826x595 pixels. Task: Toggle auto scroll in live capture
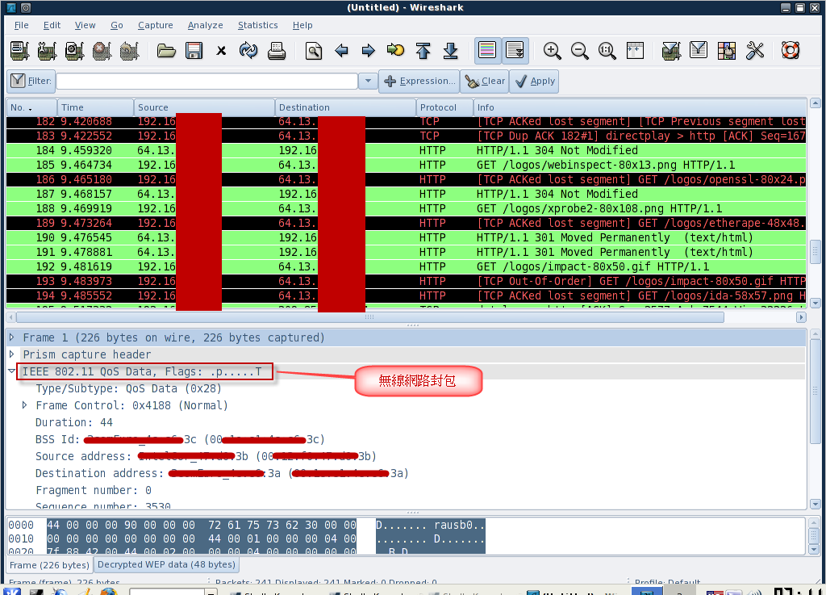[x=515, y=51]
